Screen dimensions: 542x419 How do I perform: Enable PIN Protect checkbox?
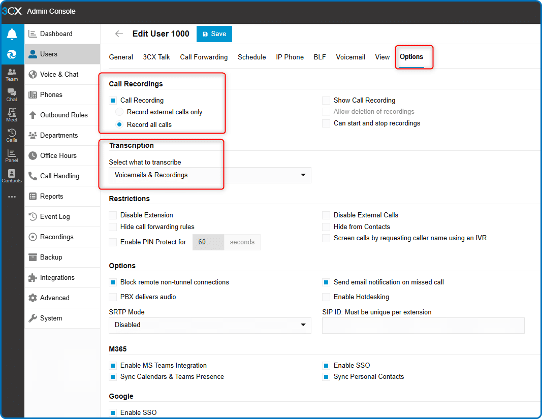pos(113,242)
